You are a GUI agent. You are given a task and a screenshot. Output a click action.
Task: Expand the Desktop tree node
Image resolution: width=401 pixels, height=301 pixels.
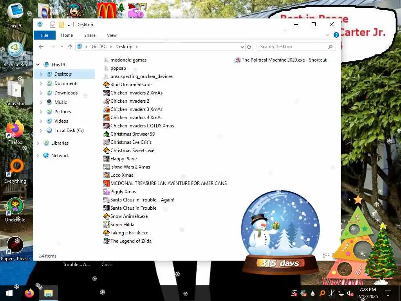(x=41, y=74)
